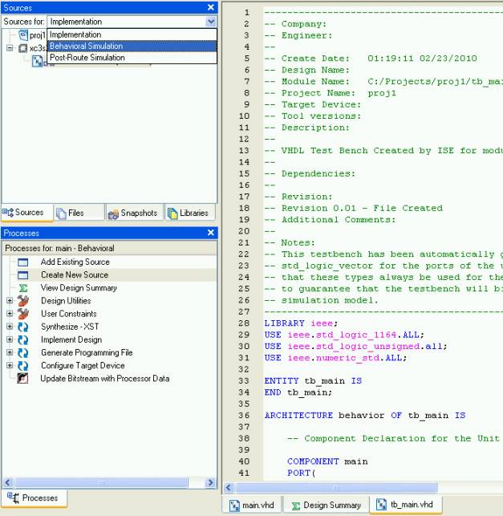Open the Libraries tab
This screenshot has height=516, width=503.
[190, 213]
